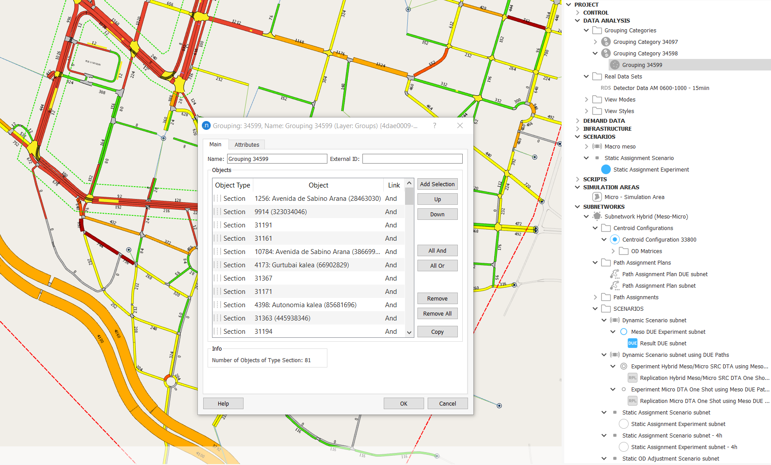Click the Path Assignment Plan DUE subnet icon
Viewport: 771px width, 465px height.
[x=614, y=274]
